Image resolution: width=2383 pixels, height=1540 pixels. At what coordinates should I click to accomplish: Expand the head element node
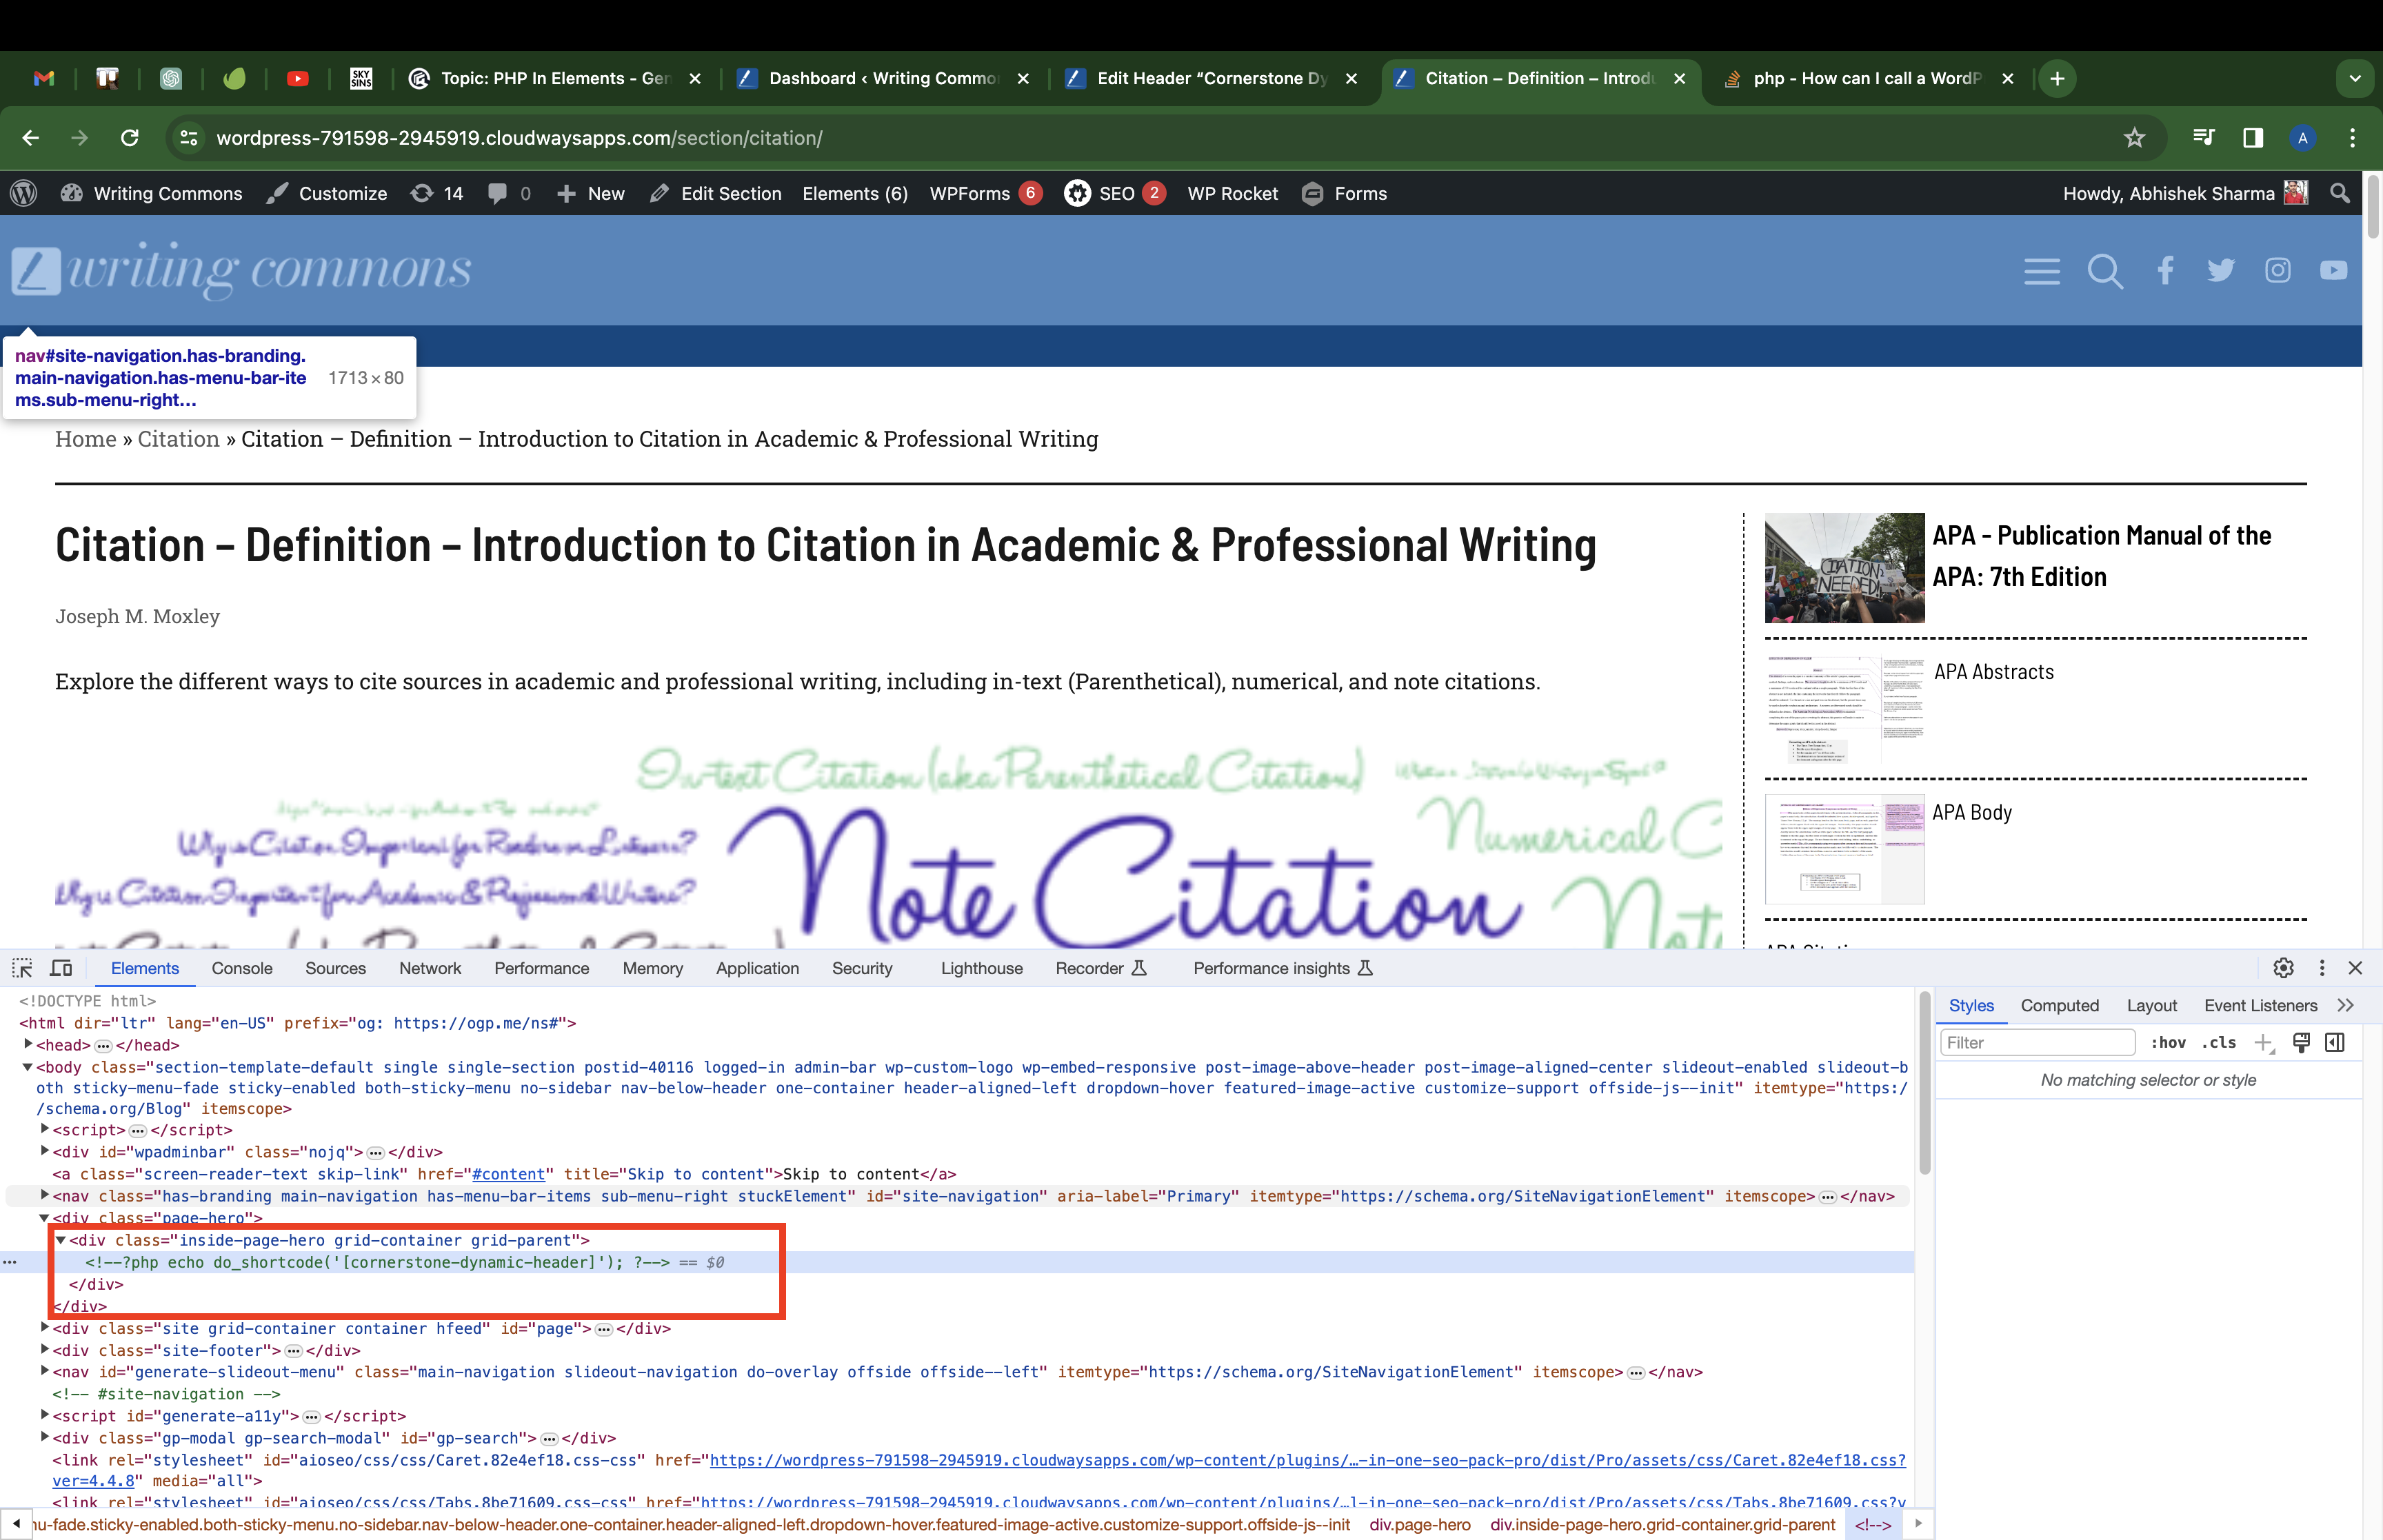click(28, 1044)
